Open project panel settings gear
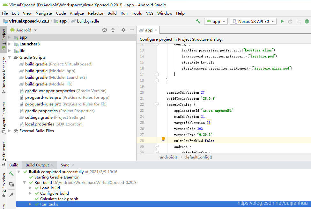 [x=123, y=30]
